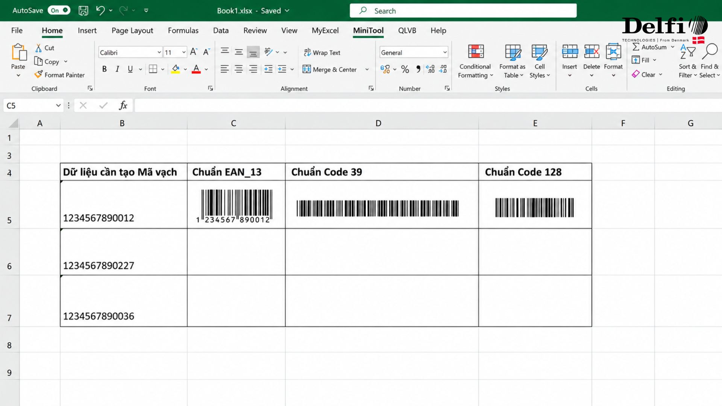Screen dimensions: 722x406
Task: Toggle the AutoSave switch
Action: tap(59, 11)
